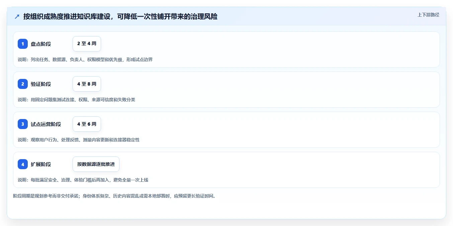Click the description starting '说明：列出任务、数据源'
Image resolution: width=453 pixels, height=226 pixels.
[85, 60]
